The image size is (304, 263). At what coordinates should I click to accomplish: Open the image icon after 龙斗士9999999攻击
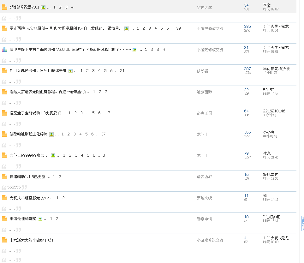pyautogui.click(x=53, y=156)
